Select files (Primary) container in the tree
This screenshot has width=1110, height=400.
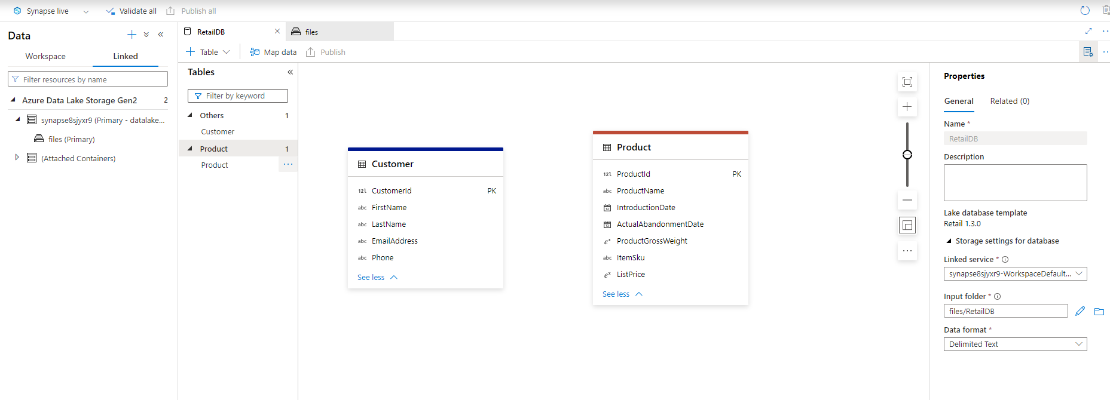pyautogui.click(x=71, y=139)
